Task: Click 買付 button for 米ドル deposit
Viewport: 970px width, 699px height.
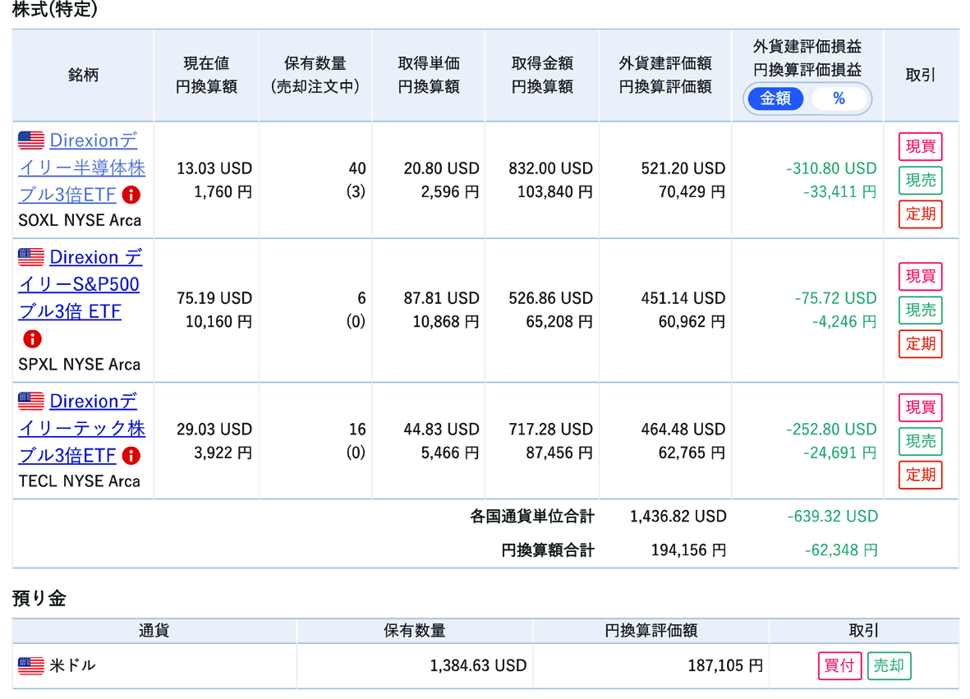Action: 839,665
